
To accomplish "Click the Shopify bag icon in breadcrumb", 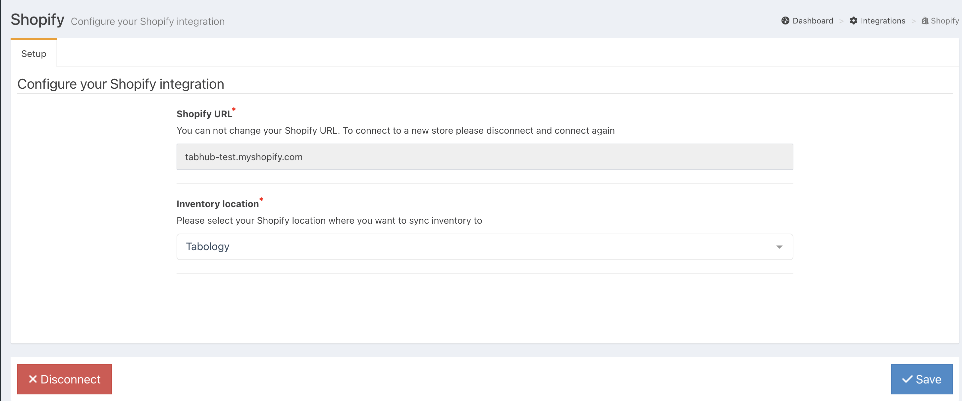I will [925, 21].
